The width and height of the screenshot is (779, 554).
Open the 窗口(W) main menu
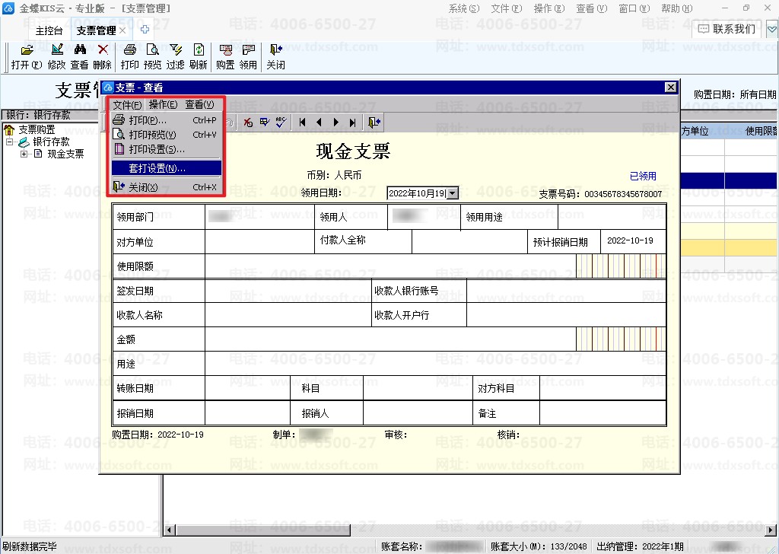(634, 8)
